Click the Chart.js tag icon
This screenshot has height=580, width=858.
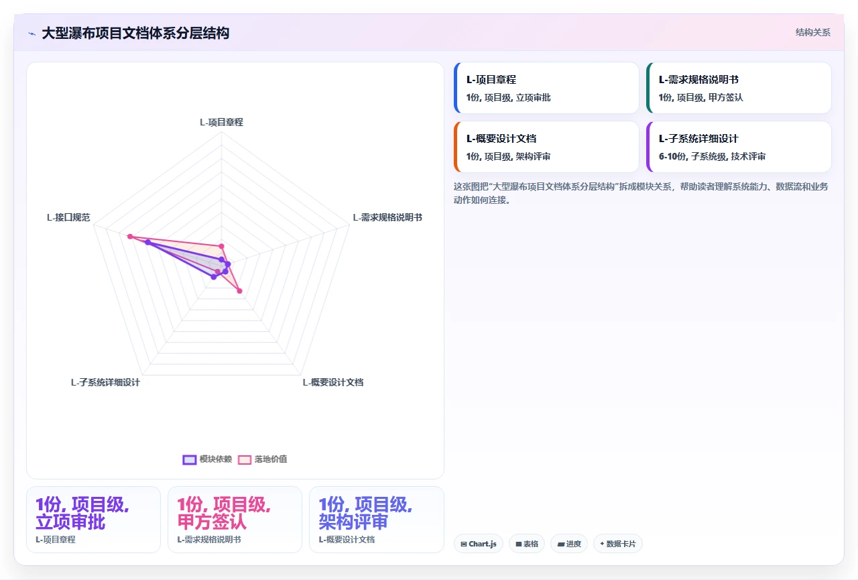(x=464, y=544)
